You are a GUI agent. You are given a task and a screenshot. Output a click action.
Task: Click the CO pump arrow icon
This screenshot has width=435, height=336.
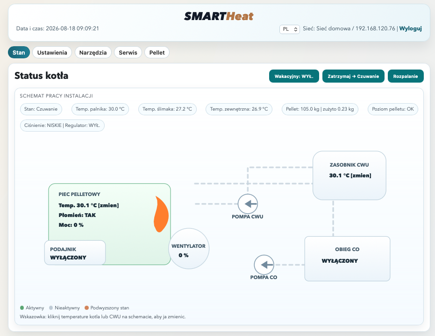coord(264,265)
